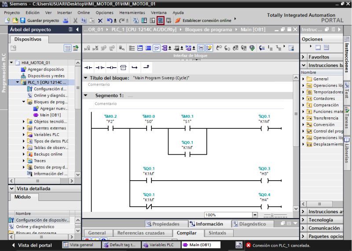Collapse the Segmento 1 network
The image size is (352, 251).
pos(85,95)
